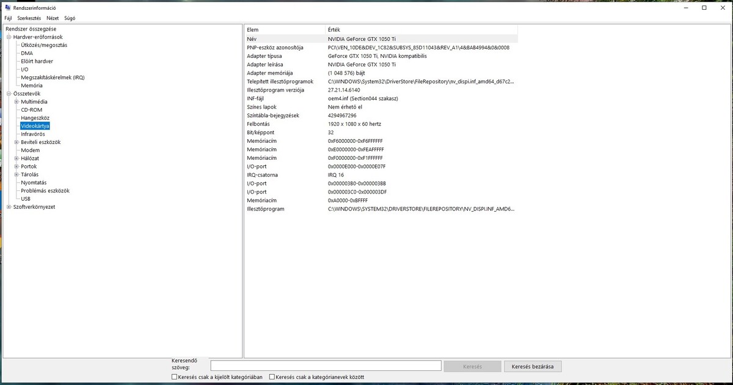Click the Keresés button

(x=472, y=367)
